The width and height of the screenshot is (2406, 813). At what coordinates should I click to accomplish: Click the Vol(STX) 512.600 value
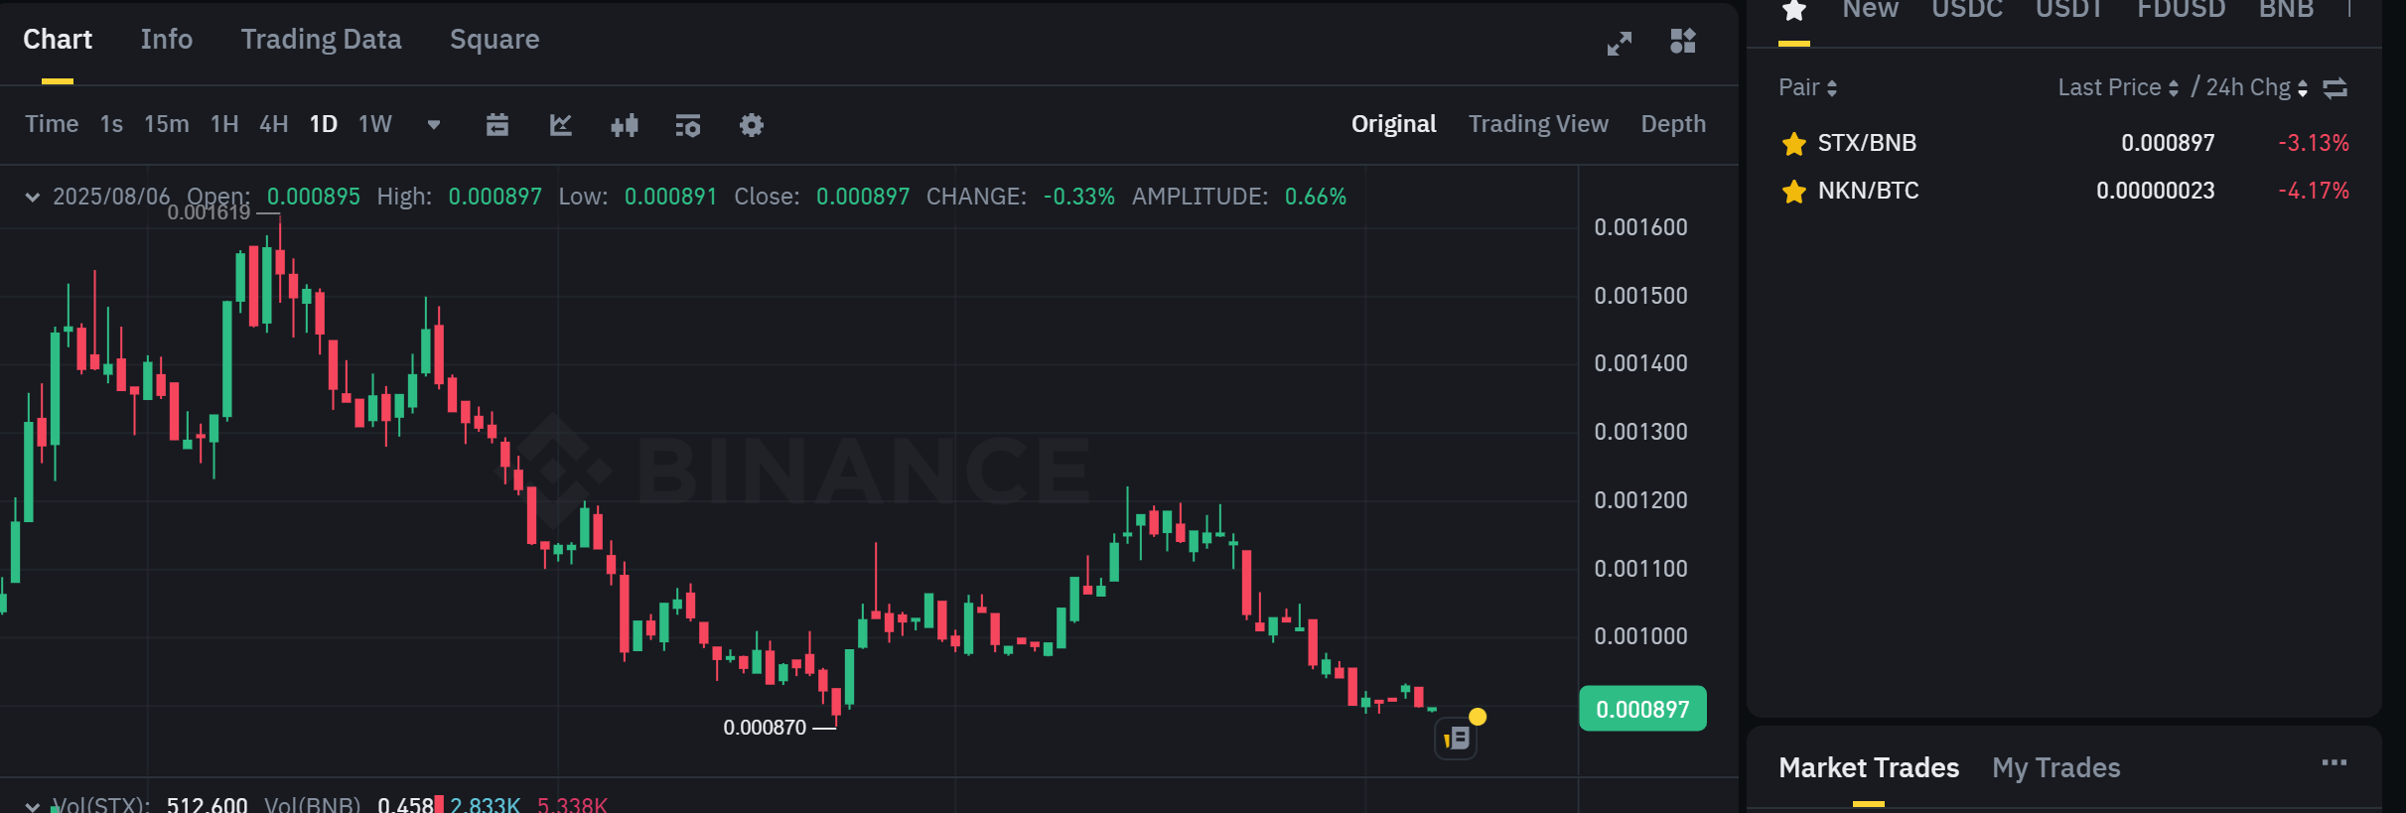coord(207,805)
